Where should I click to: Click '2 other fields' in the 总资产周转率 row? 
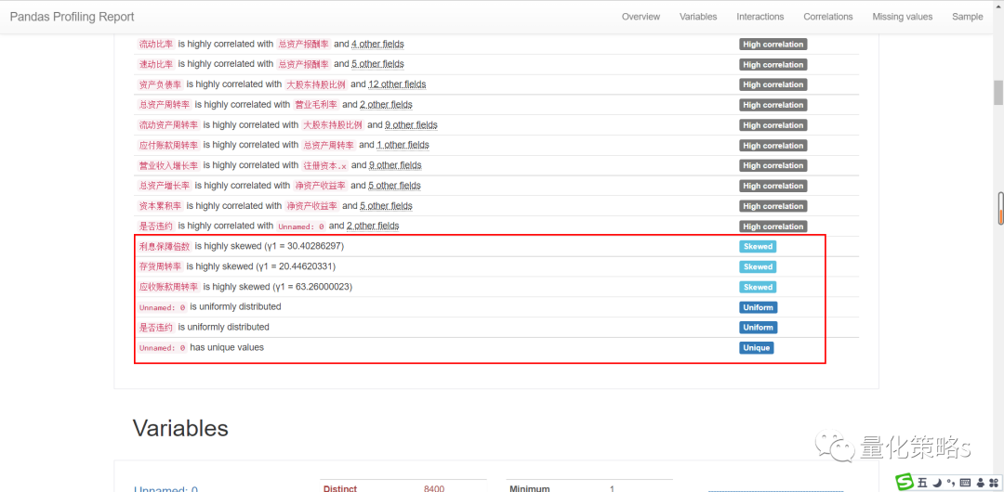point(386,104)
